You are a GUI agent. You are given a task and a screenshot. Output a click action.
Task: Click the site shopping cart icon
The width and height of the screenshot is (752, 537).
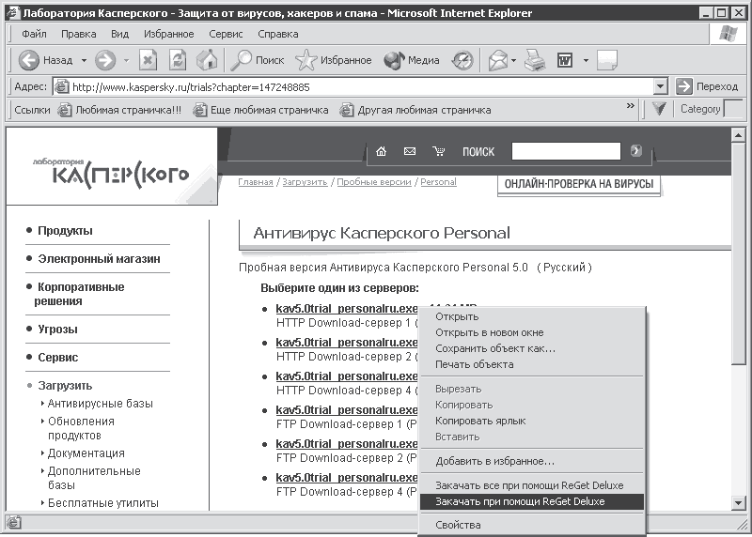tap(438, 151)
